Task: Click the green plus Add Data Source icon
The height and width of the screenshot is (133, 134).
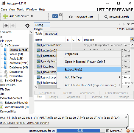Action: (x=5, y=16)
